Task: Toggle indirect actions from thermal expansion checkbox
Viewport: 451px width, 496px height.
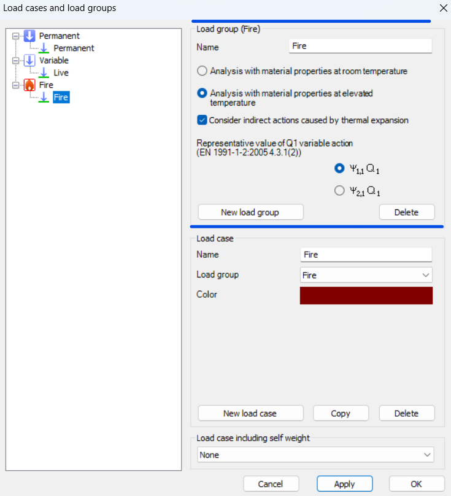Action: click(x=202, y=120)
